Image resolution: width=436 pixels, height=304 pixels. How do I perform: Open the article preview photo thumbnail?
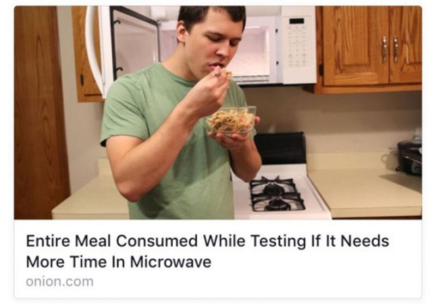(217, 113)
